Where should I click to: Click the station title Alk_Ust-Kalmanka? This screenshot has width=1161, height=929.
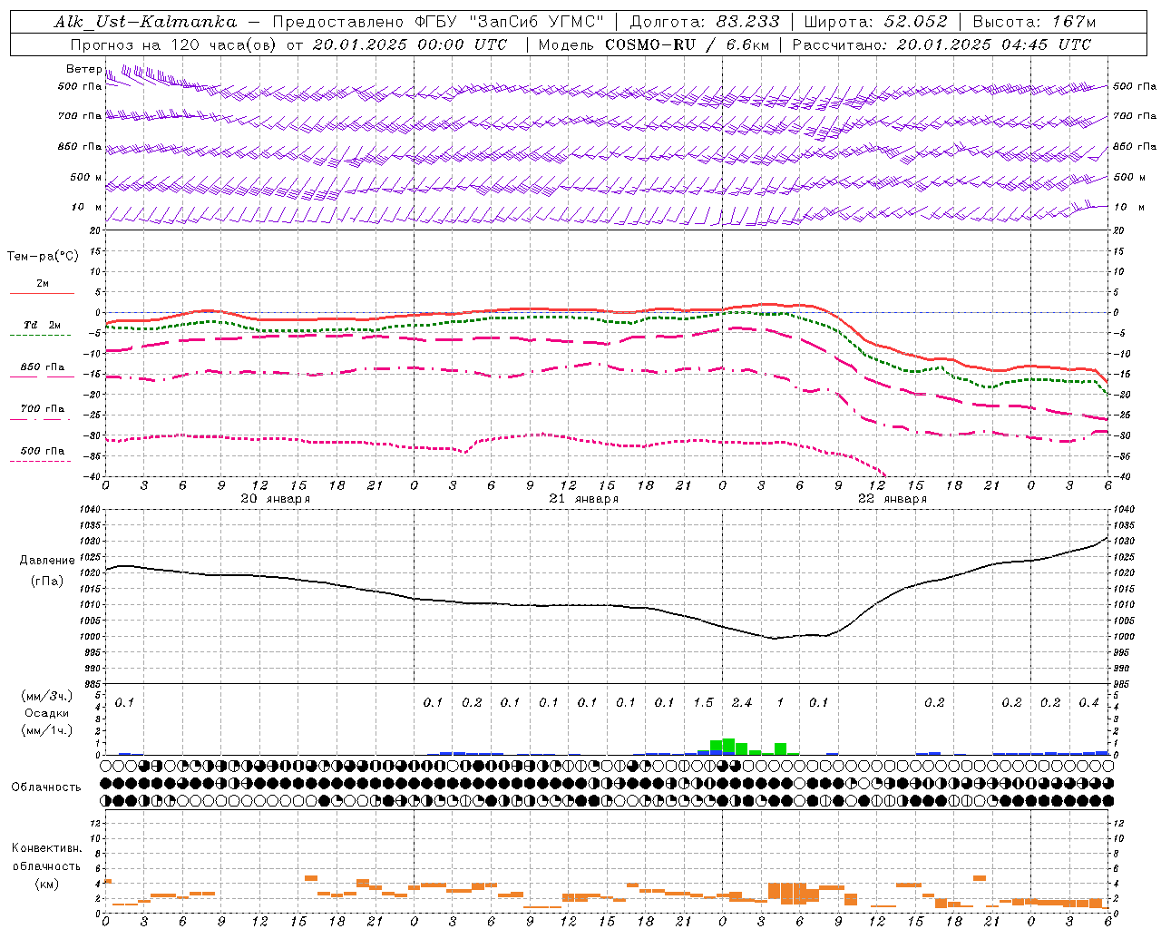[145, 22]
